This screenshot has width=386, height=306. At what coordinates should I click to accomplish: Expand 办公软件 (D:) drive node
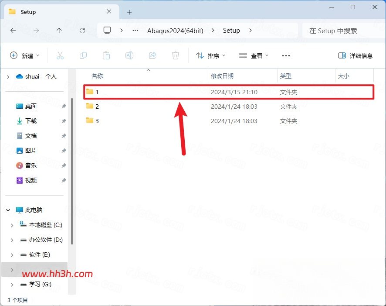(12, 240)
